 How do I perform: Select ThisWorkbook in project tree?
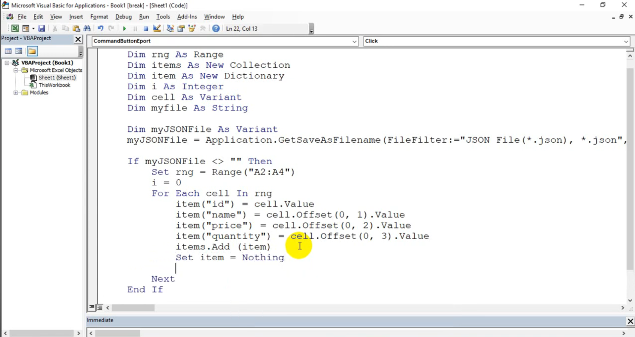[54, 85]
